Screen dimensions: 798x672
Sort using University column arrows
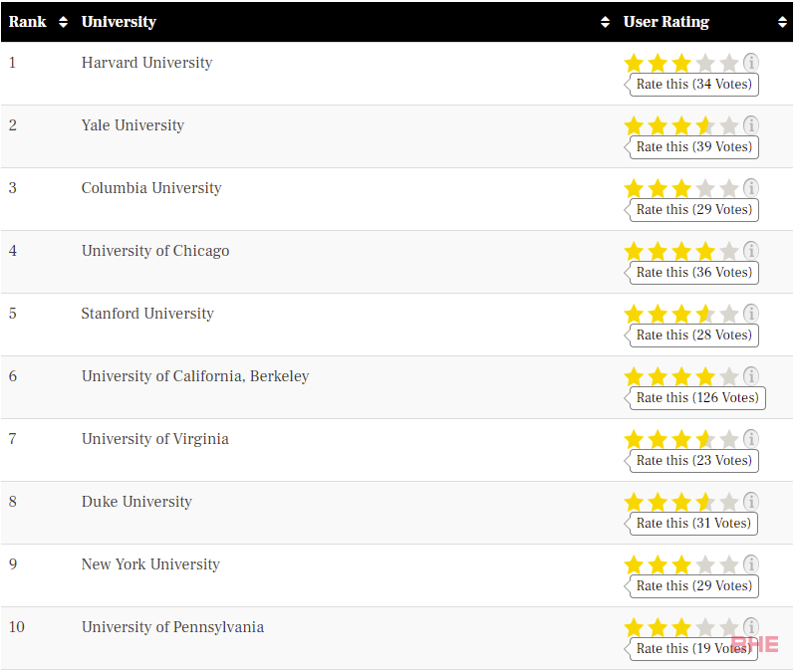point(605,22)
